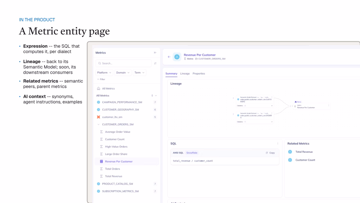Click sigma icon of Revenue Per Customer row
360x203 pixels.
tap(101, 161)
